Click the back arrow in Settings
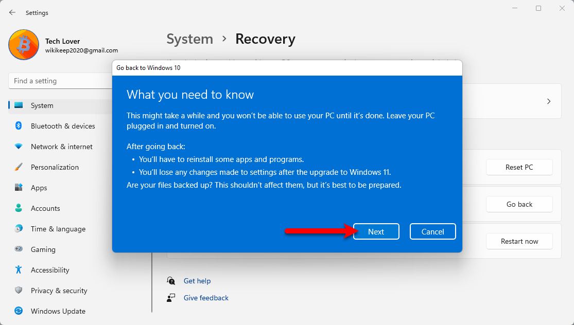This screenshot has height=325, width=574. (x=12, y=12)
